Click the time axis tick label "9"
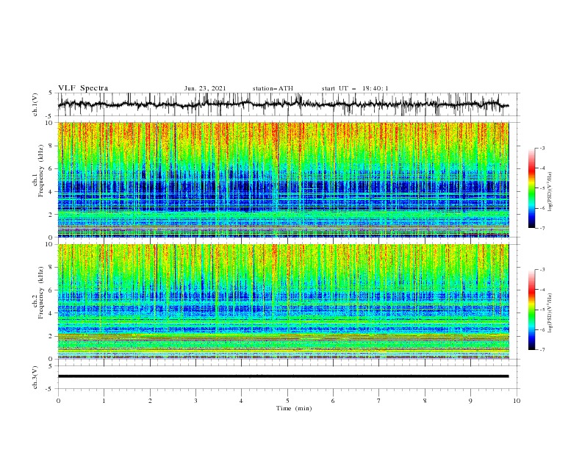The width and height of the screenshot is (582, 450). tap(470, 401)
